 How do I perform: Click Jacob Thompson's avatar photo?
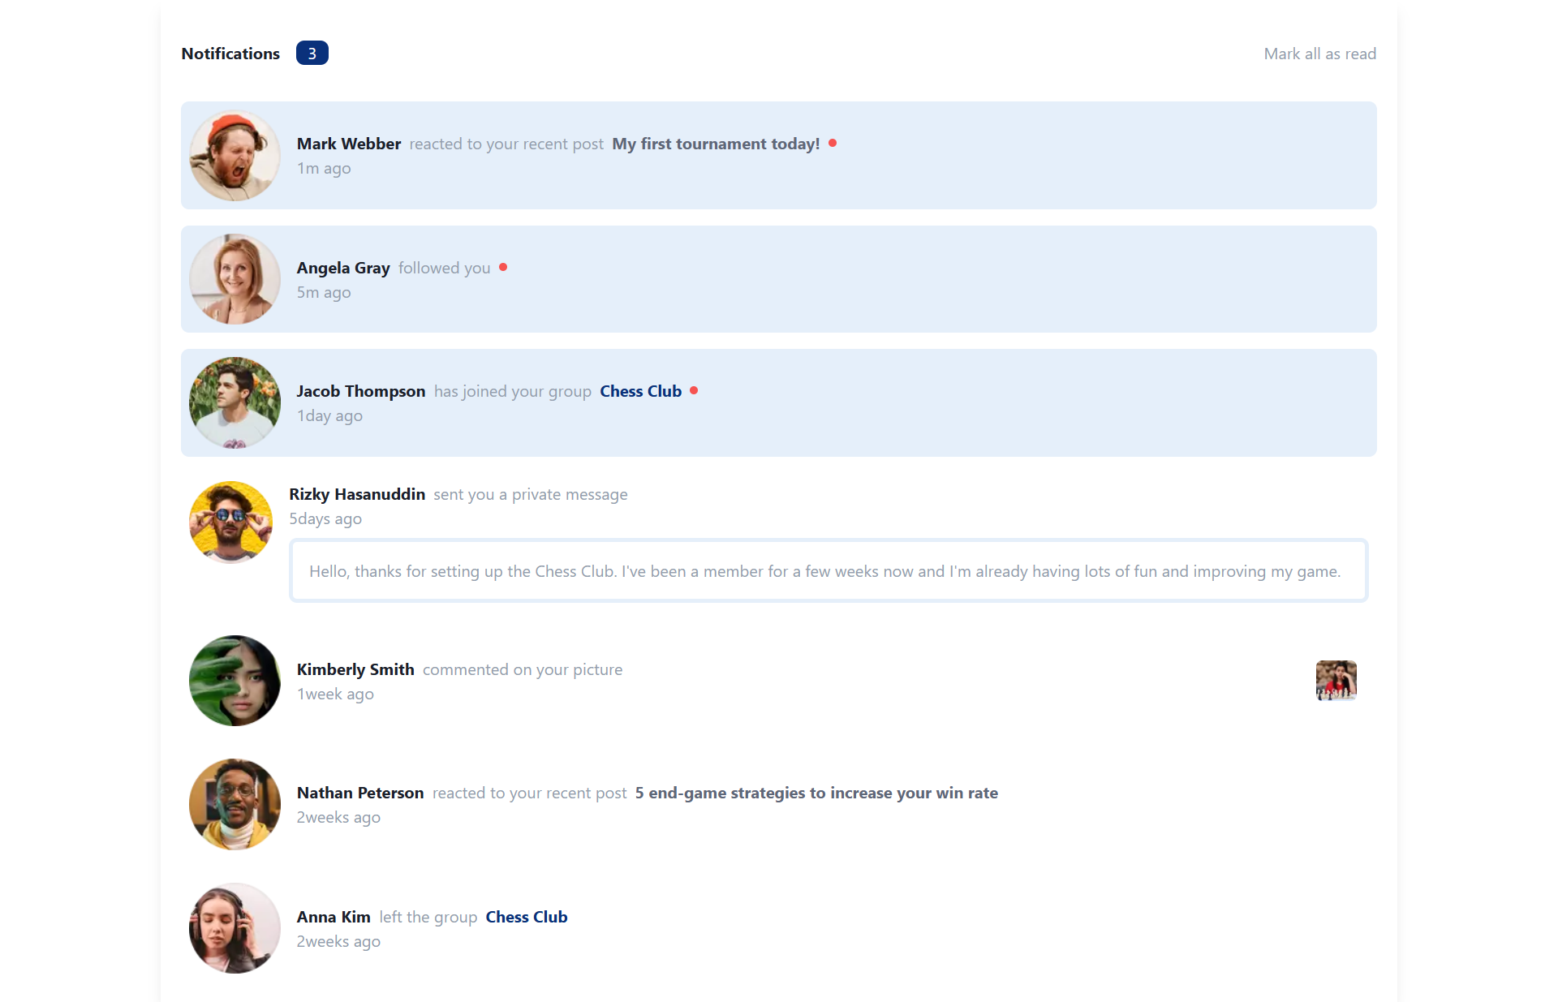[x=235, y=402]
